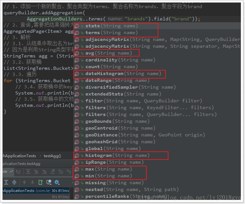Click the Export Test Results icon

pos(41,182)
